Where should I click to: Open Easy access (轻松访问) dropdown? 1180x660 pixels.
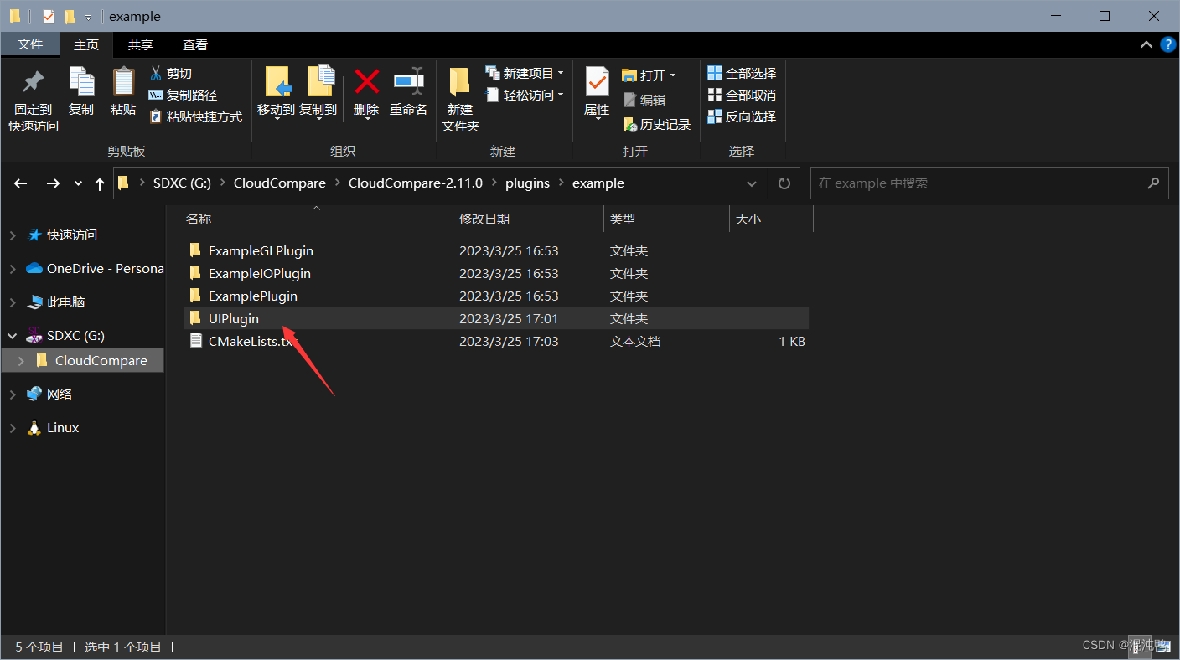525,95
